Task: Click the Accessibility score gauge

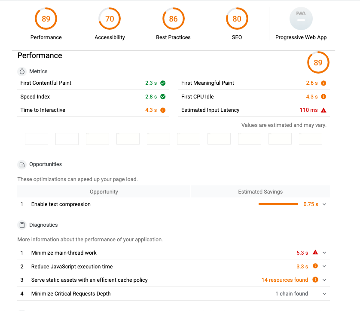Action: tap(110, 19)
